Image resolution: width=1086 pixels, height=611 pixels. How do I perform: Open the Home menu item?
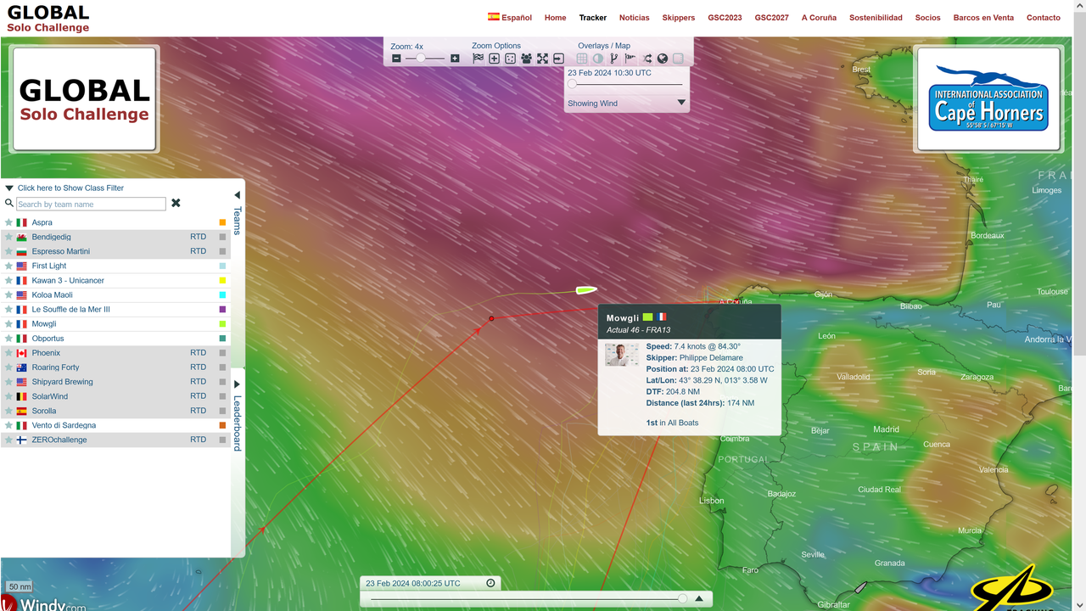point(555,18)
